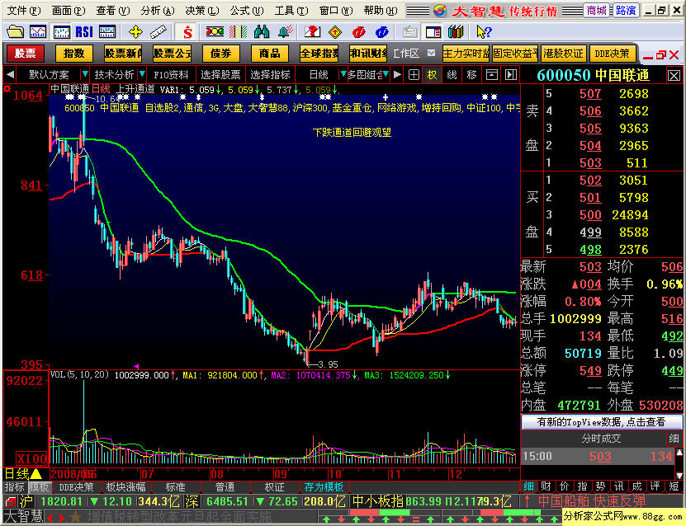686x526 pixels.
Task: Click the blue round info icon
Action: tap(382, 31)
